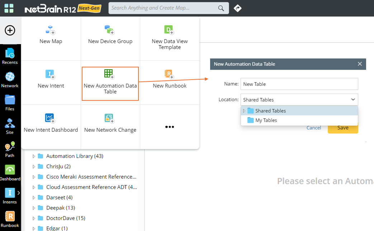Click the Name input field

[x=299, y=84]
